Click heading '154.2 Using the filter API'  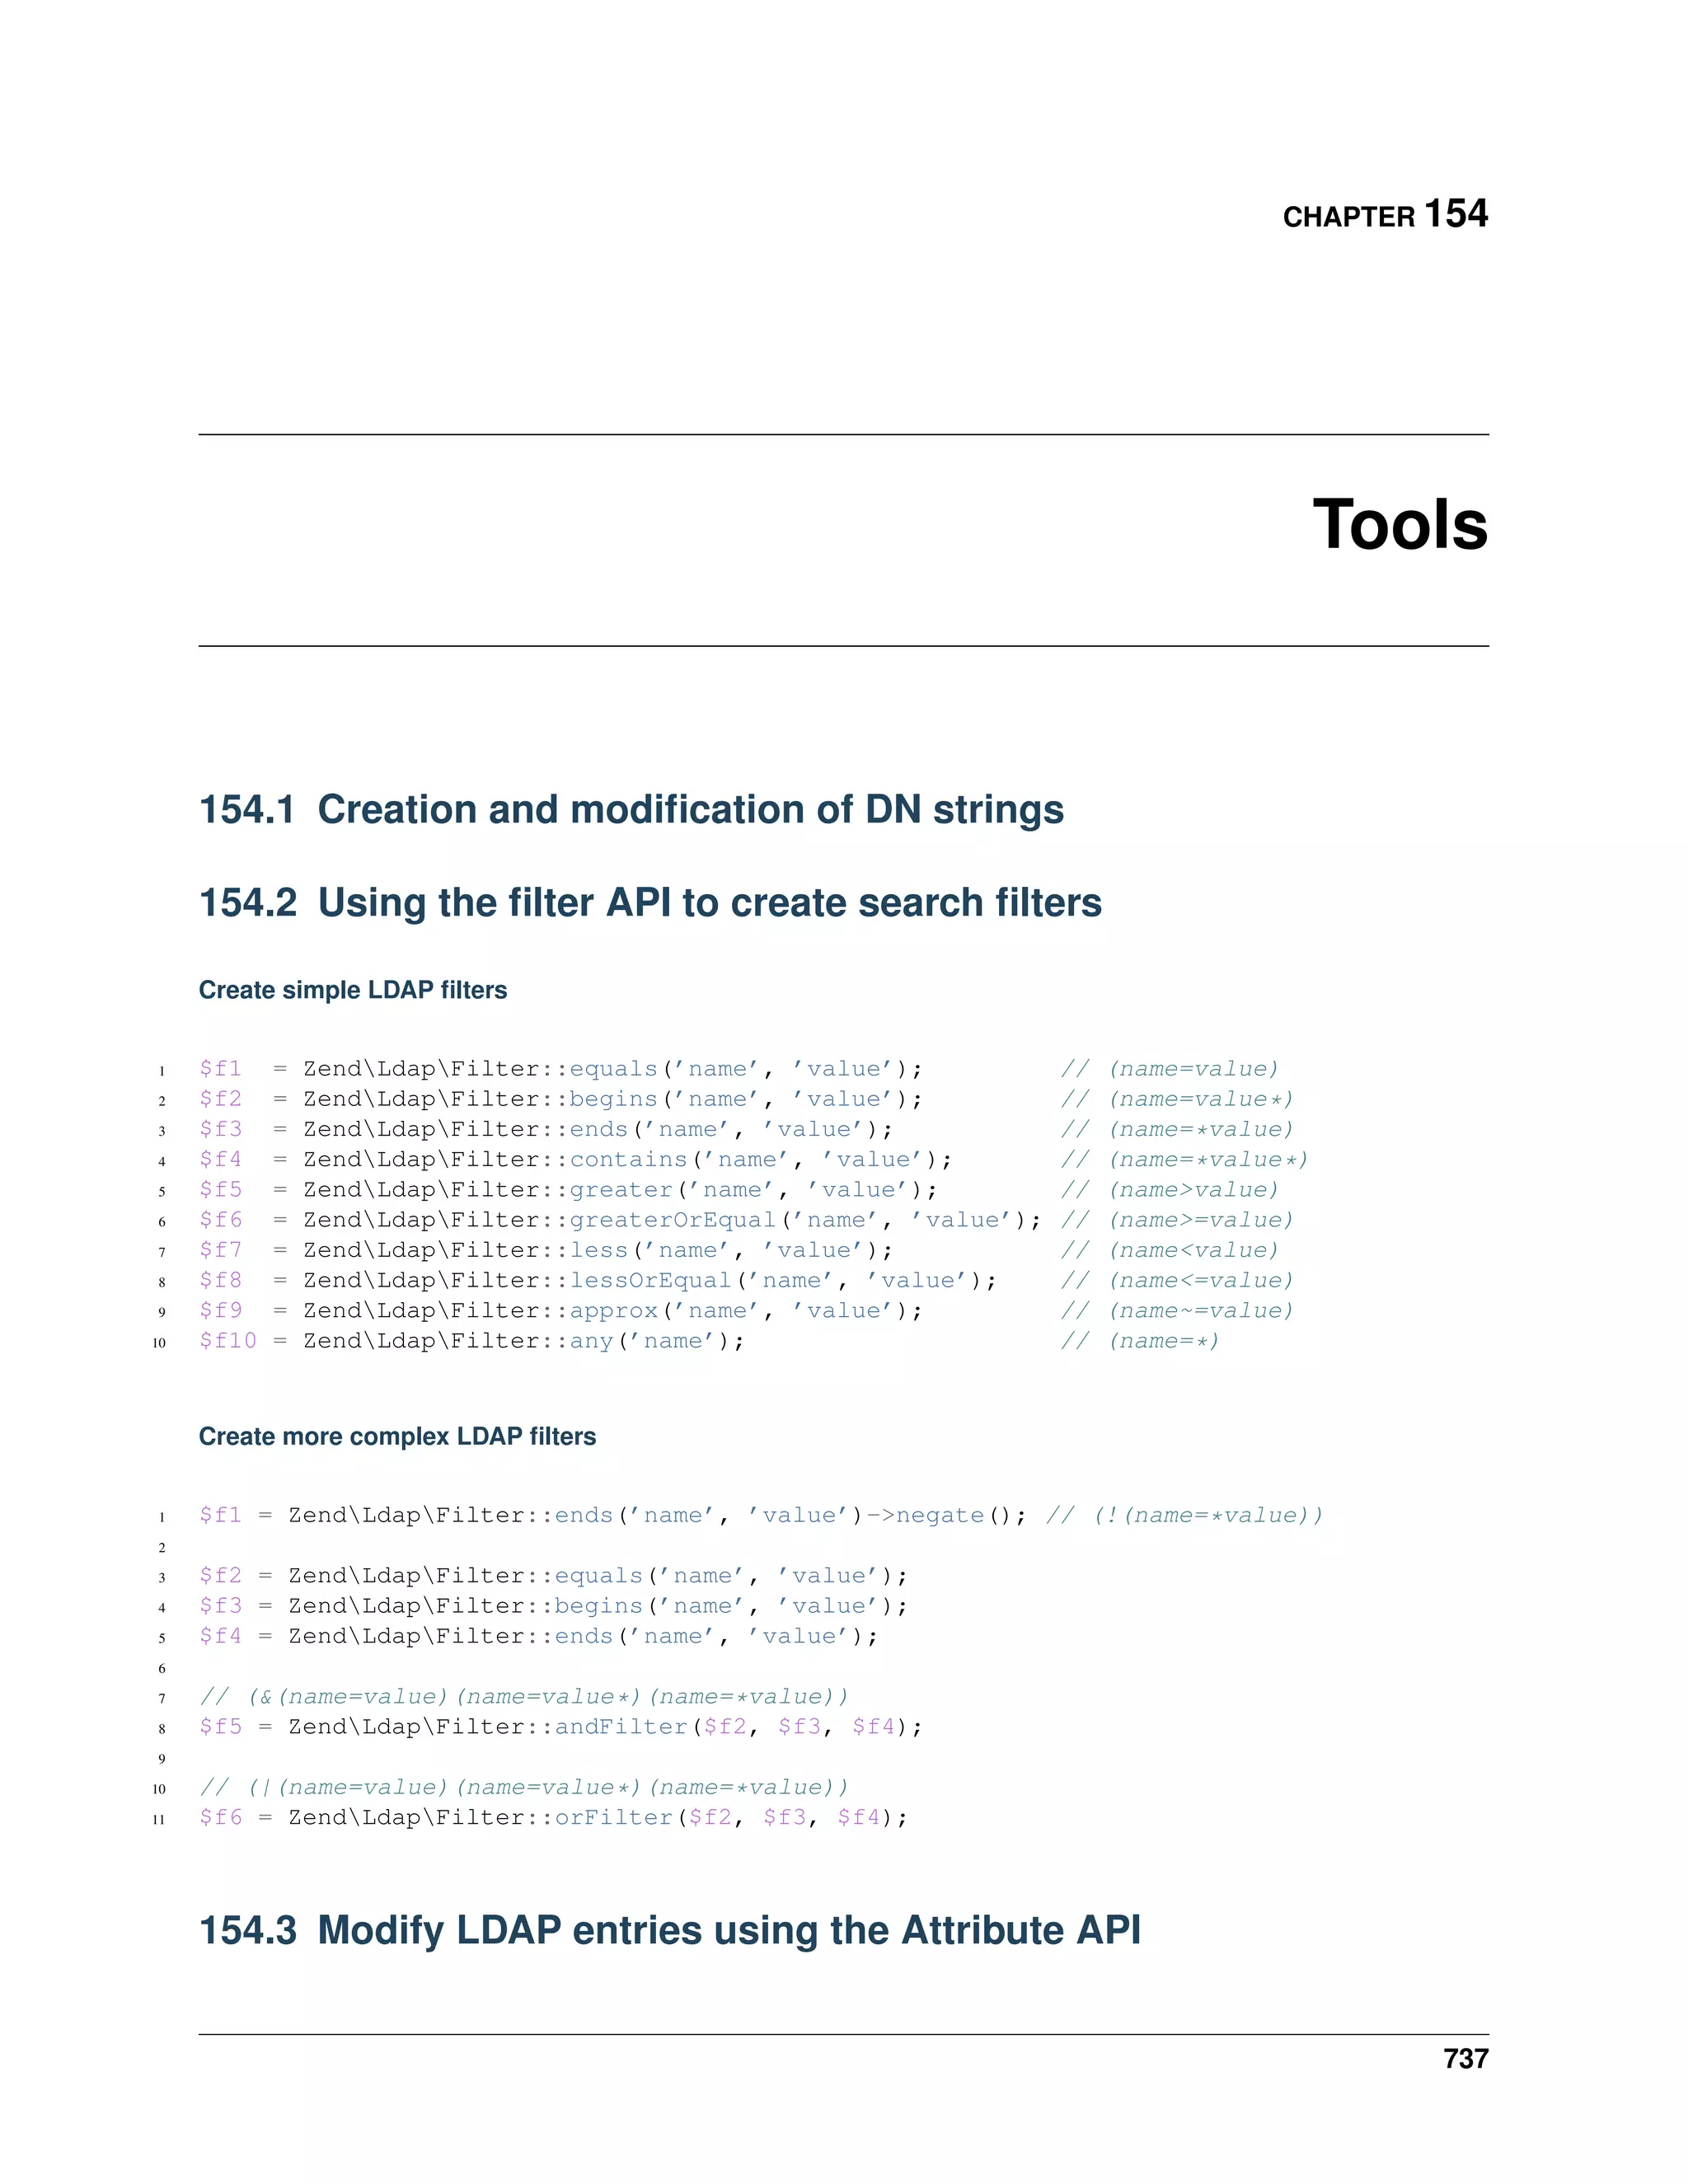coord(650,902)
